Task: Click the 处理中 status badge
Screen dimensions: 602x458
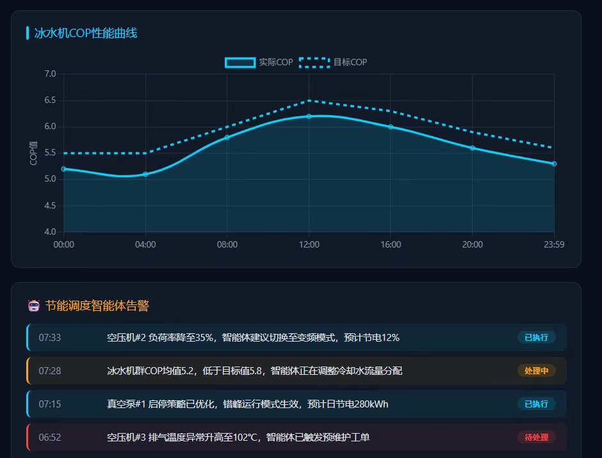Action: coord(536,371)
